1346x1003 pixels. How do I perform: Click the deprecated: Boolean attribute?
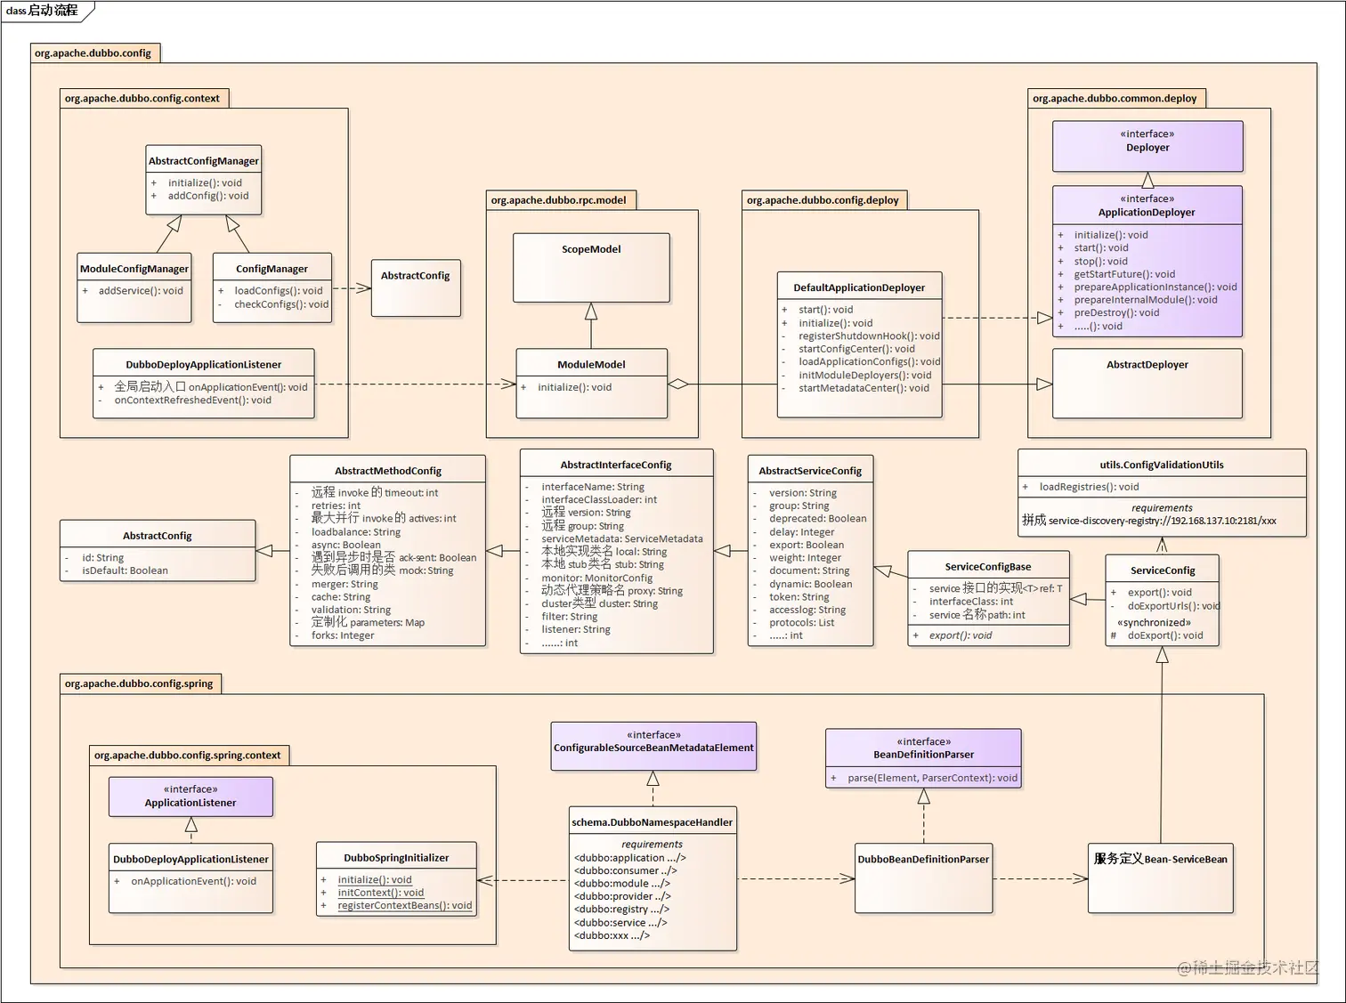(x=818, y=519)
